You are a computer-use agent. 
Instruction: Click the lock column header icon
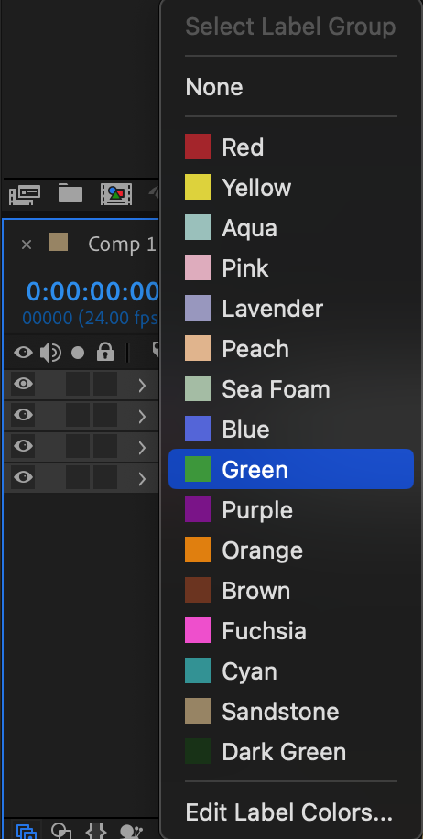pos(104,352)
